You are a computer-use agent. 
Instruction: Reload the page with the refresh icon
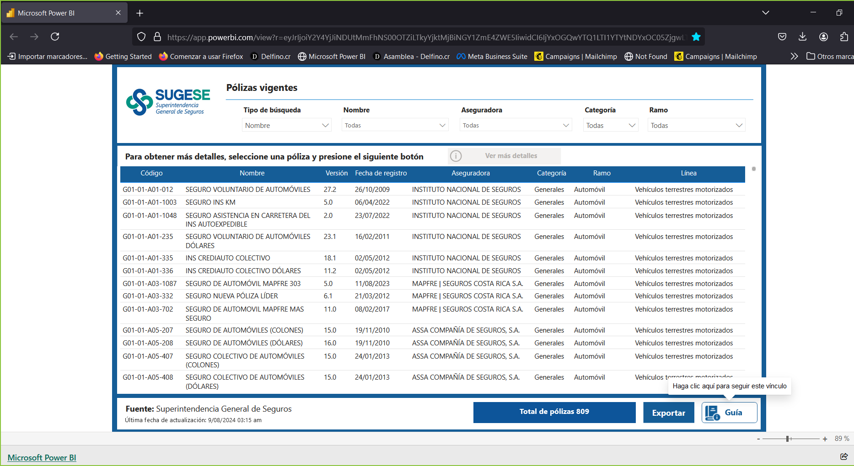[x=55, y=37]
